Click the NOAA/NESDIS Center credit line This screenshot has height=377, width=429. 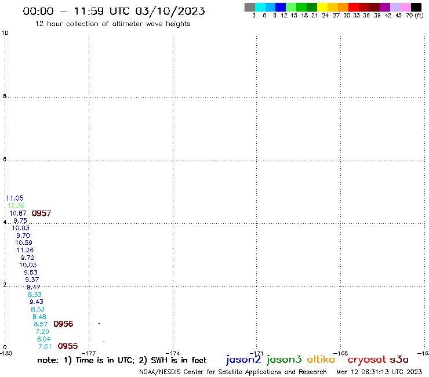[233, 372]
